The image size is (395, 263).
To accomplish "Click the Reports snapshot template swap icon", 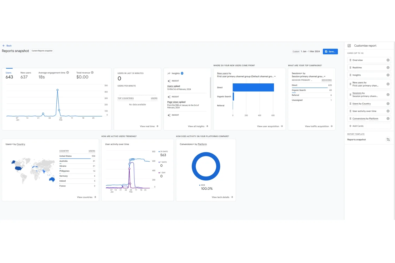I will (x=388, y=140).
